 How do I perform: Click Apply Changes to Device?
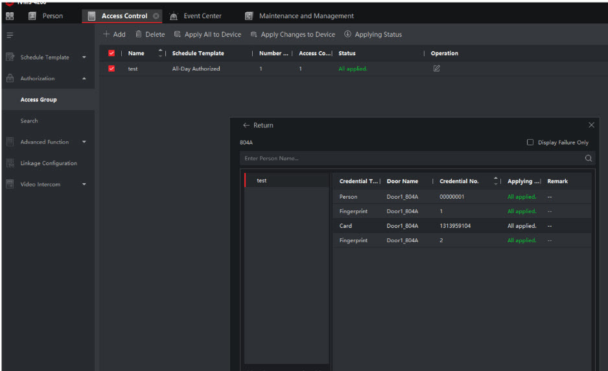click(293, 35)
